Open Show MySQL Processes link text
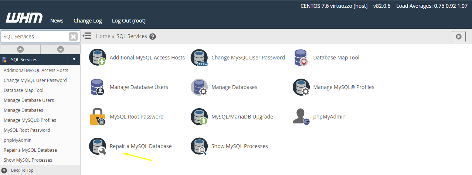The width and height of the screenshot is (472, 175). click(x=240, y=146)
